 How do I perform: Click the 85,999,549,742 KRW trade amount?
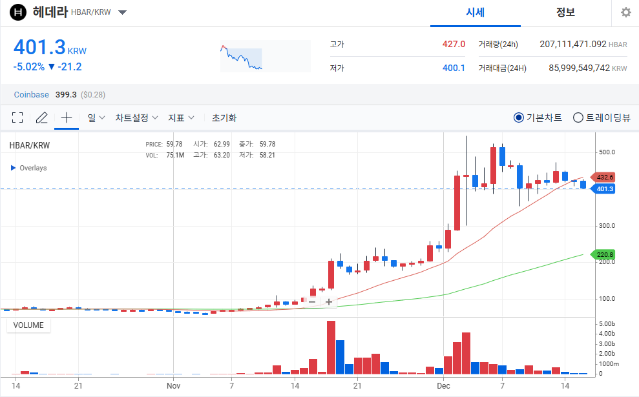point(588,68)
